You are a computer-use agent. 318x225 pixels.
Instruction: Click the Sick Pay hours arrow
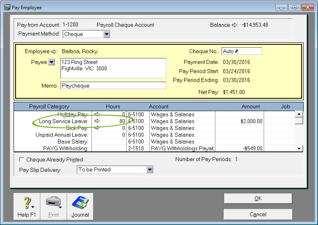97,128
